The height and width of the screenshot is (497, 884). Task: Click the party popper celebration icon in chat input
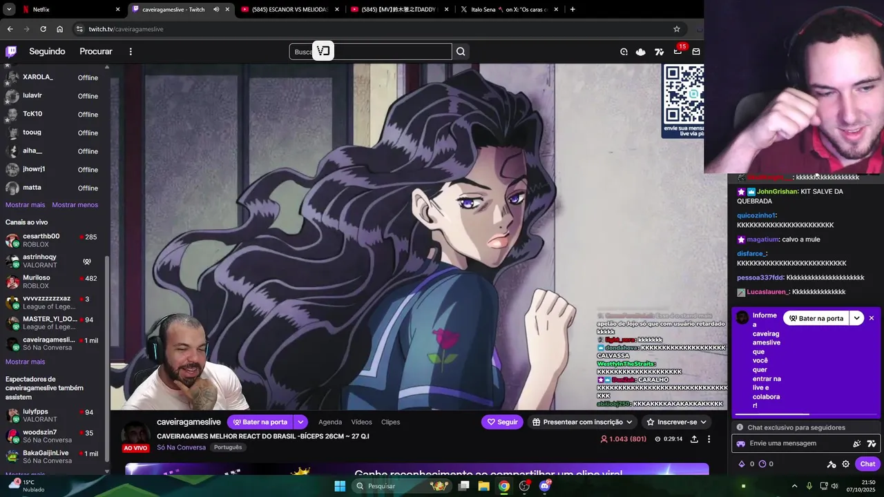coord(857,443)
